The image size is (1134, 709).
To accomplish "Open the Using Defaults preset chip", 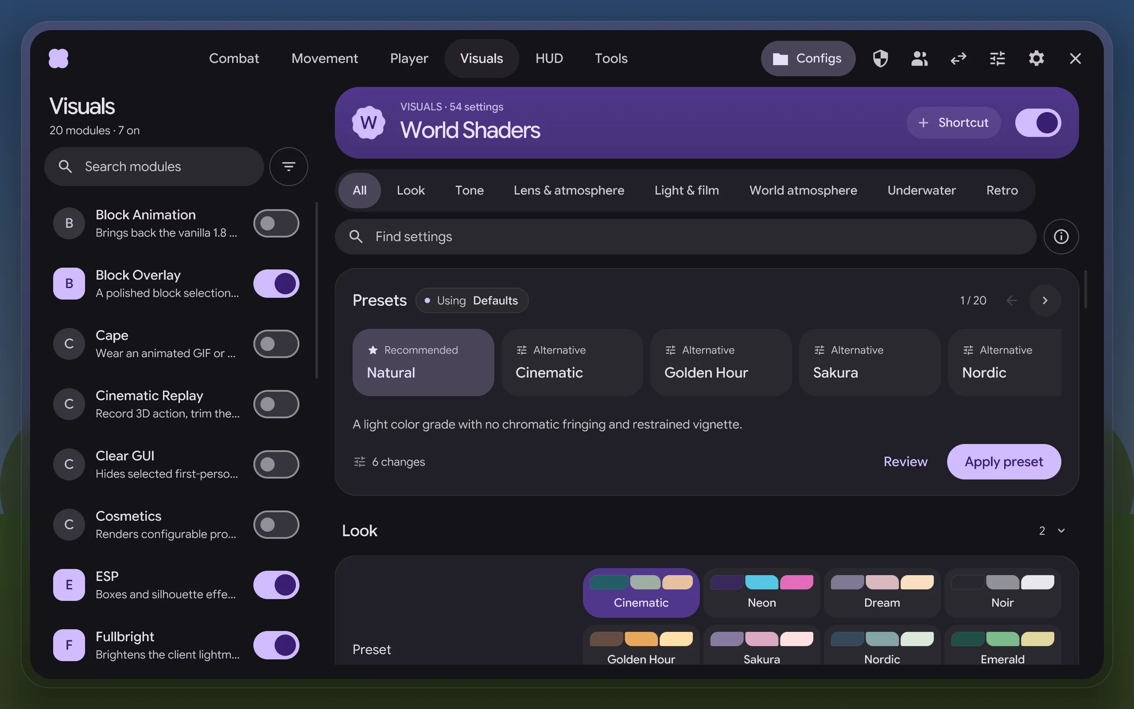I will click(x=472, y=300).
